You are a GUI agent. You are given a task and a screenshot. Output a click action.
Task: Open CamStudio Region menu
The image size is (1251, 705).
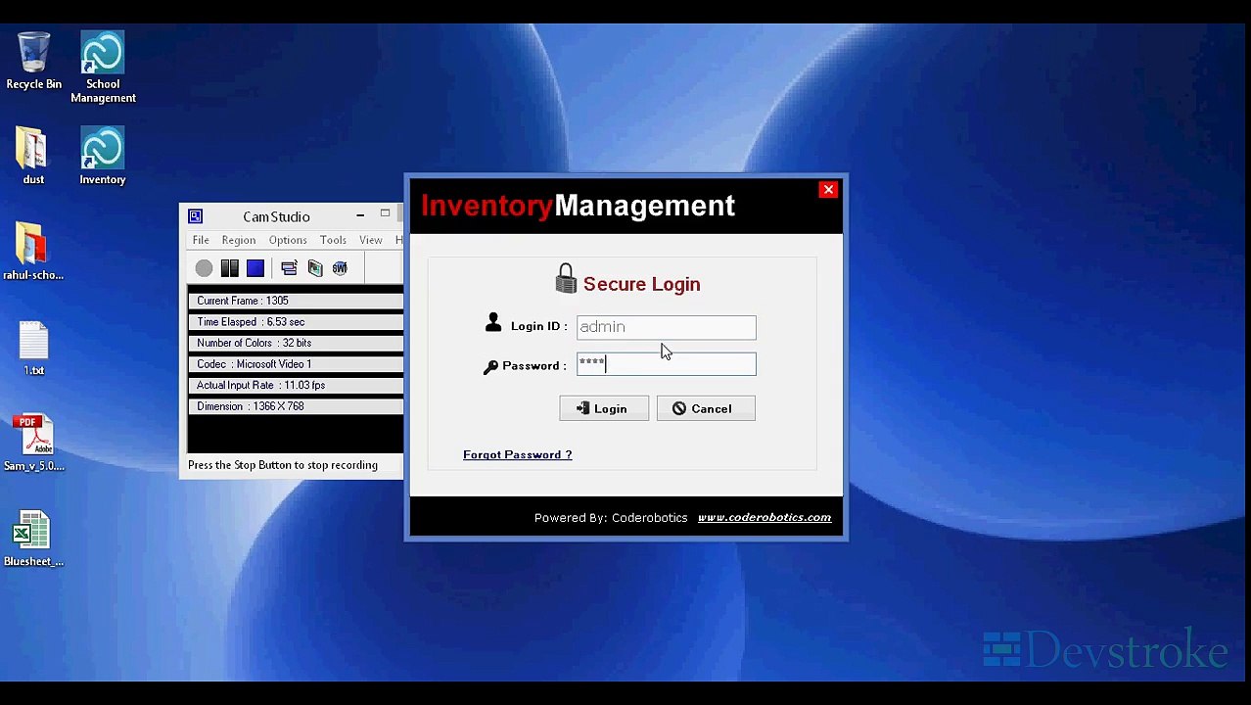click(x=238, y=240)
